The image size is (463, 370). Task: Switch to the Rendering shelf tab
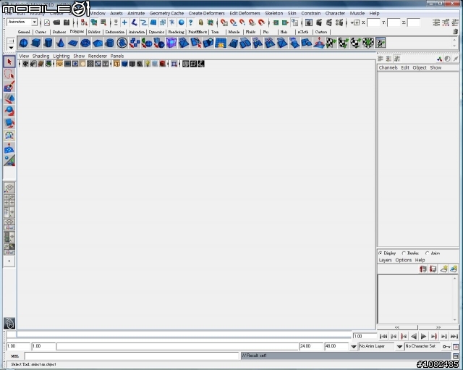pos(176,32)
